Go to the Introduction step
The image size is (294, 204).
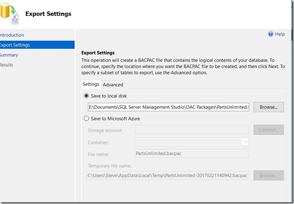[12, 35]
